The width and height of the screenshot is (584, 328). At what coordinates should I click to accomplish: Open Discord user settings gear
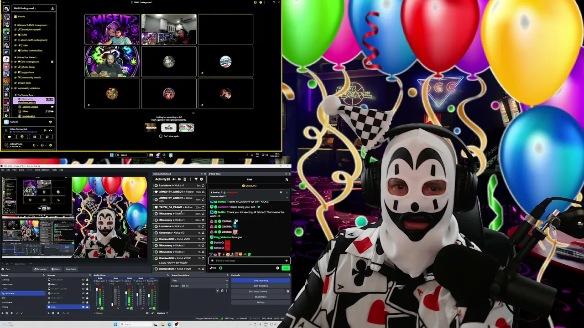50,145
